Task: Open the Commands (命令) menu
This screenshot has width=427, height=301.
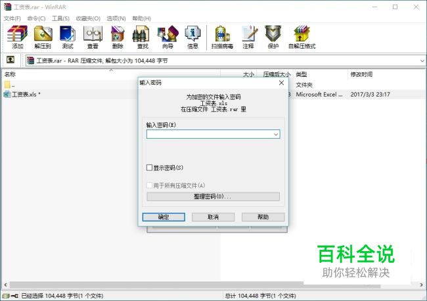Action: [x=36, y=18]
